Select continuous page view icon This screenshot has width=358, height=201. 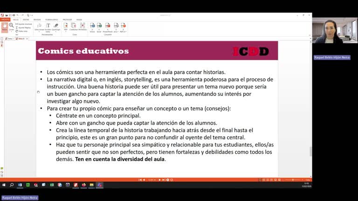coord(264,180)
